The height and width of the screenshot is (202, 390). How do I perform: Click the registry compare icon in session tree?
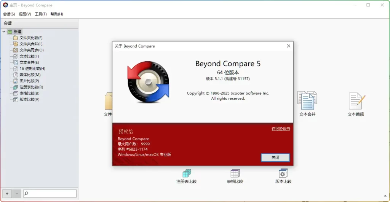tap(16, 87)
